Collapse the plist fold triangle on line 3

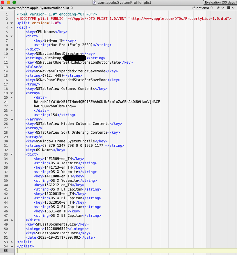pos(12,23)
